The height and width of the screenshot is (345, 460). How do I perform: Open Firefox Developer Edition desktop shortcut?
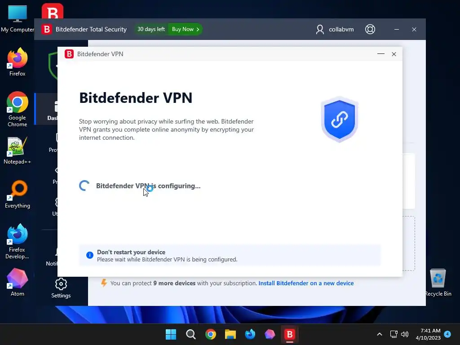click(18, 241)
